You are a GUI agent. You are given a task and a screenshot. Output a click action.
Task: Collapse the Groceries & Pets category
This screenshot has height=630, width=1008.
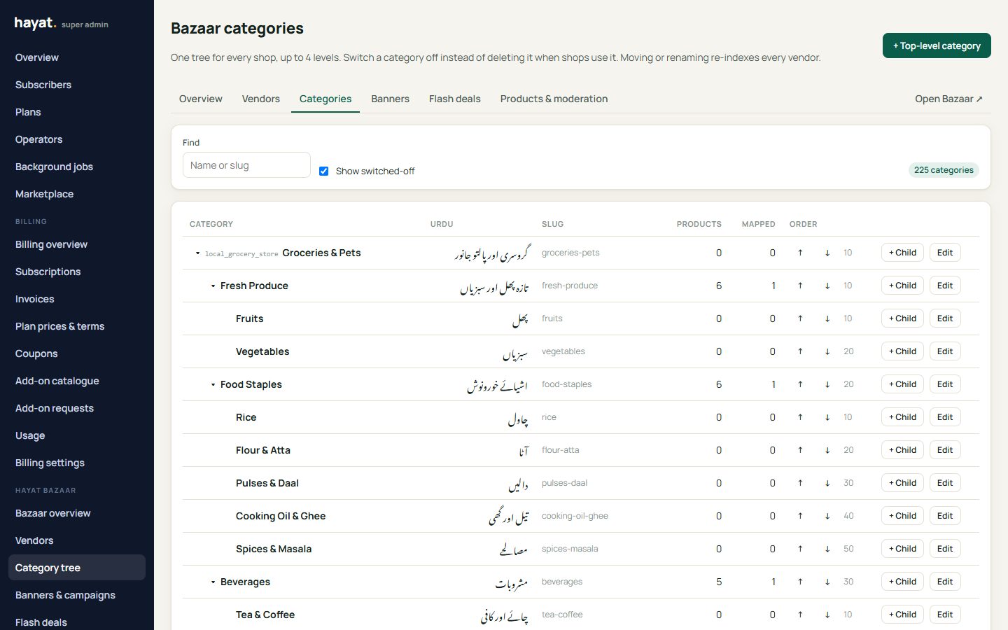click(x=197, y=253)
